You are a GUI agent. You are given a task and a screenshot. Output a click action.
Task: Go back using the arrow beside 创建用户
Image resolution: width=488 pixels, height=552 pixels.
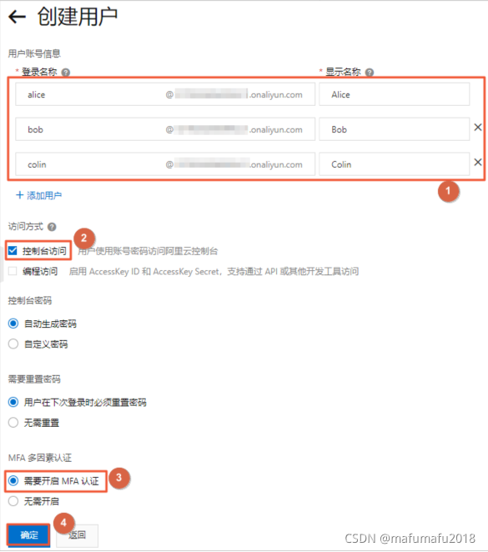pos(17,17)
